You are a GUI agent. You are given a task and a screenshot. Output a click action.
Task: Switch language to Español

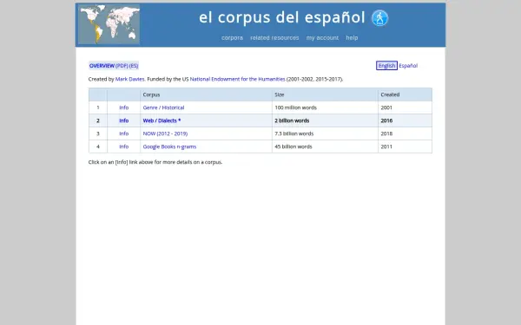408,66
